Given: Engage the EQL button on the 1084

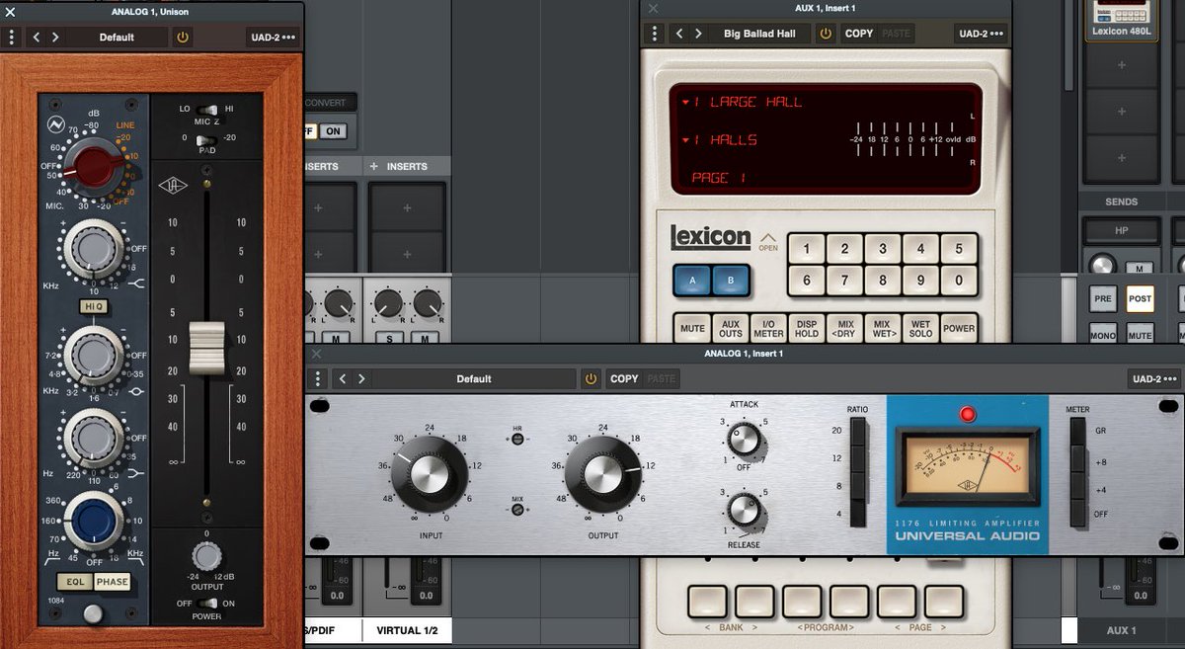Looking at the screenshot, I should tap(75, 582).
